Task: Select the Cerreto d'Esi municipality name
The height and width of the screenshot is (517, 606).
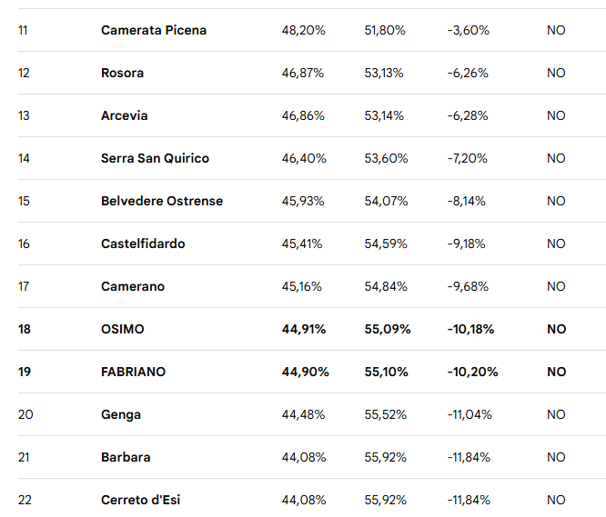Action: coord(141,500)
